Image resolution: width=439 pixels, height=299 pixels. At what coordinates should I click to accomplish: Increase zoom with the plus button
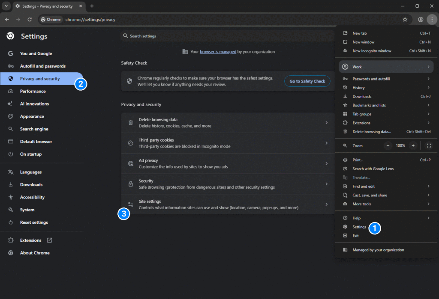click(x=413, y=145)
